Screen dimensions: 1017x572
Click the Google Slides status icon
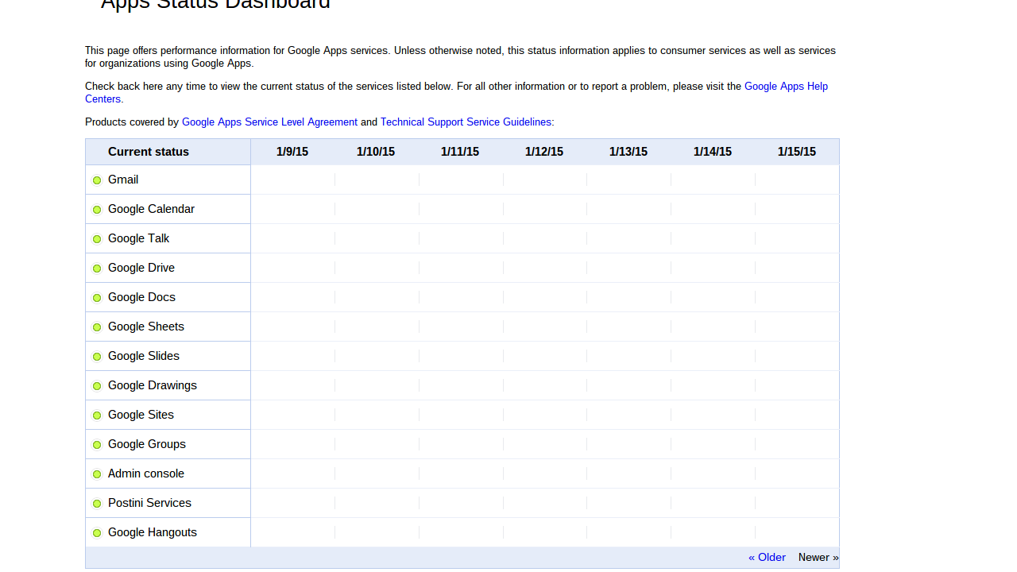[x=97, y=357]
